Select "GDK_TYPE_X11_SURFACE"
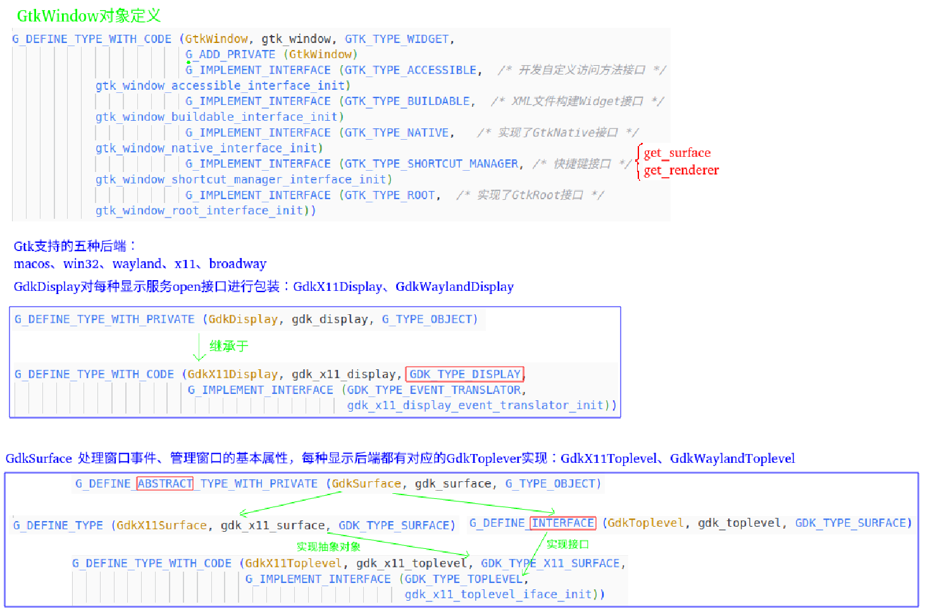 [550, 563]
